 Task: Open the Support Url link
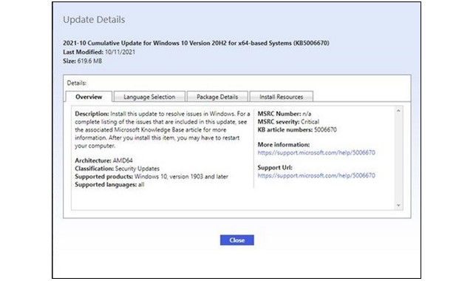pos(316,175)
